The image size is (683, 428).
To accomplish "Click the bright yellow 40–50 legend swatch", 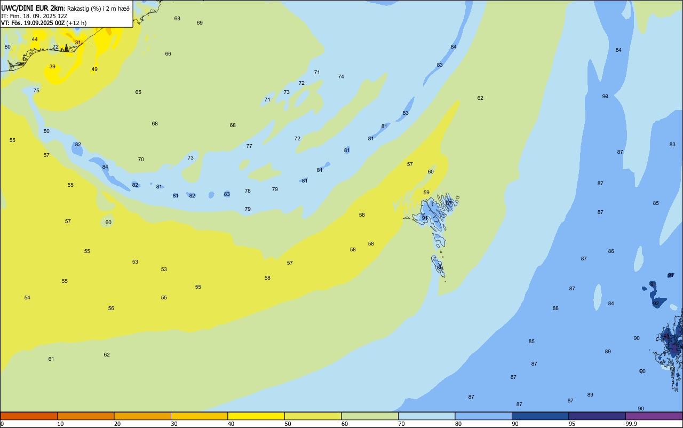I will pyautogui.click(x=256, y=416).
